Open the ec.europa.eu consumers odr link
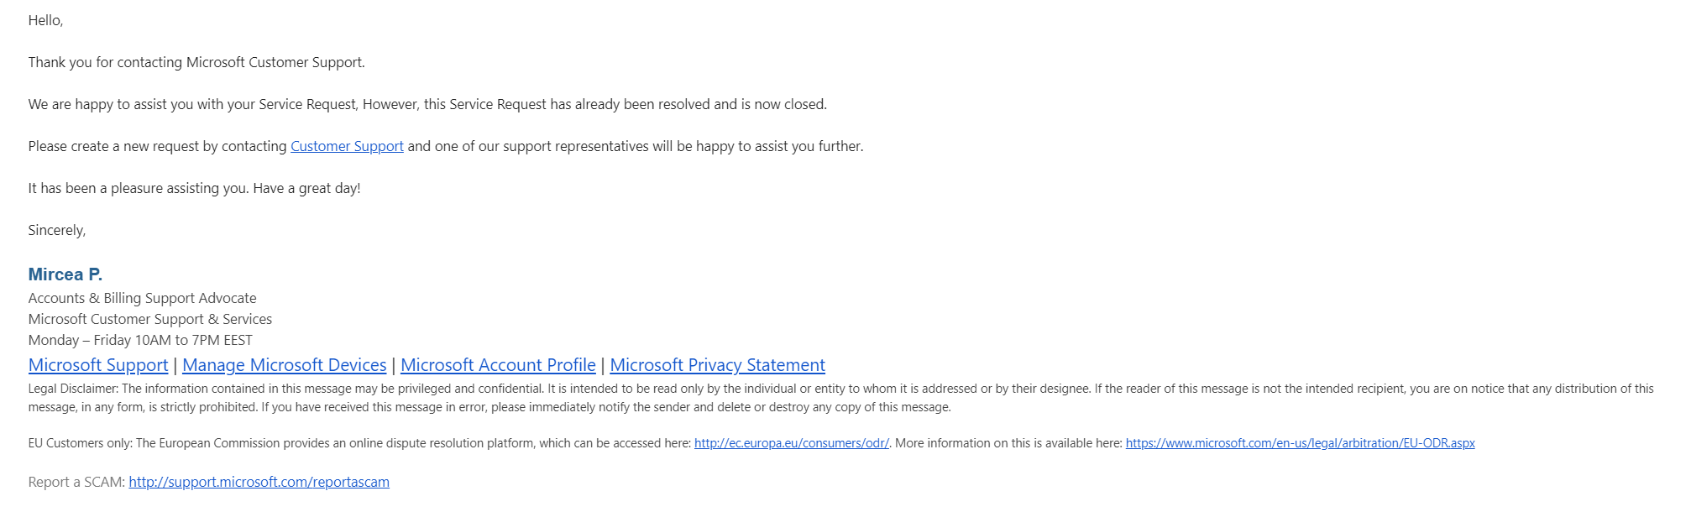The width and height of the screenshot is (1691, 512). 792,443
